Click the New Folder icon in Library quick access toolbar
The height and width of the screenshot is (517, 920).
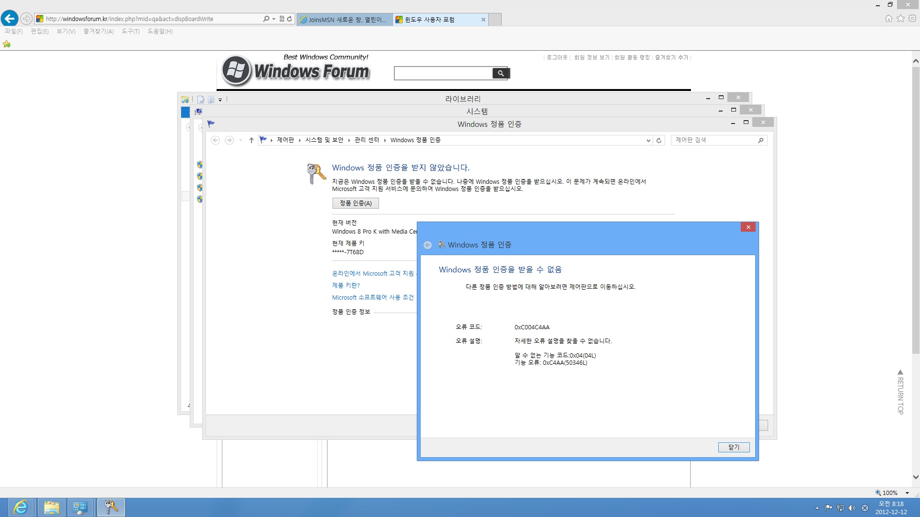(211, 100)
